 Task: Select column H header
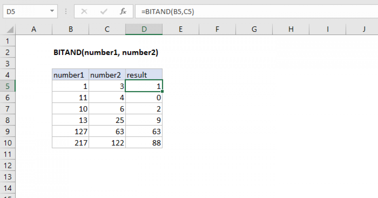(291, 29)
